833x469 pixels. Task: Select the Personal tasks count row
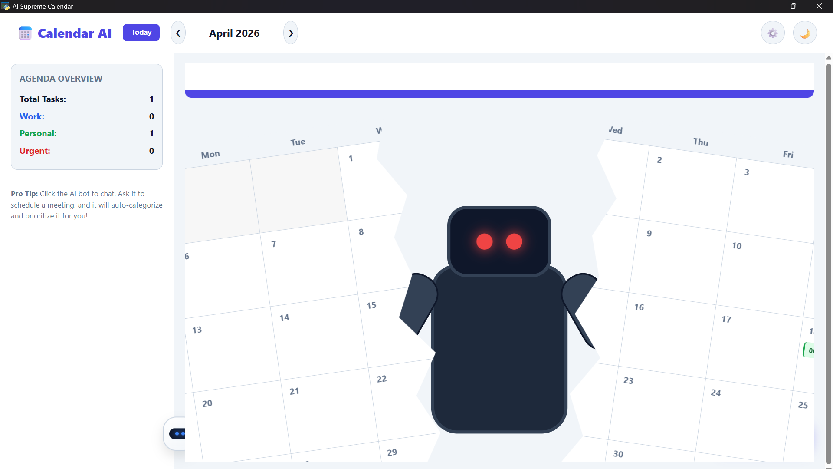click(x=87, y=133)
